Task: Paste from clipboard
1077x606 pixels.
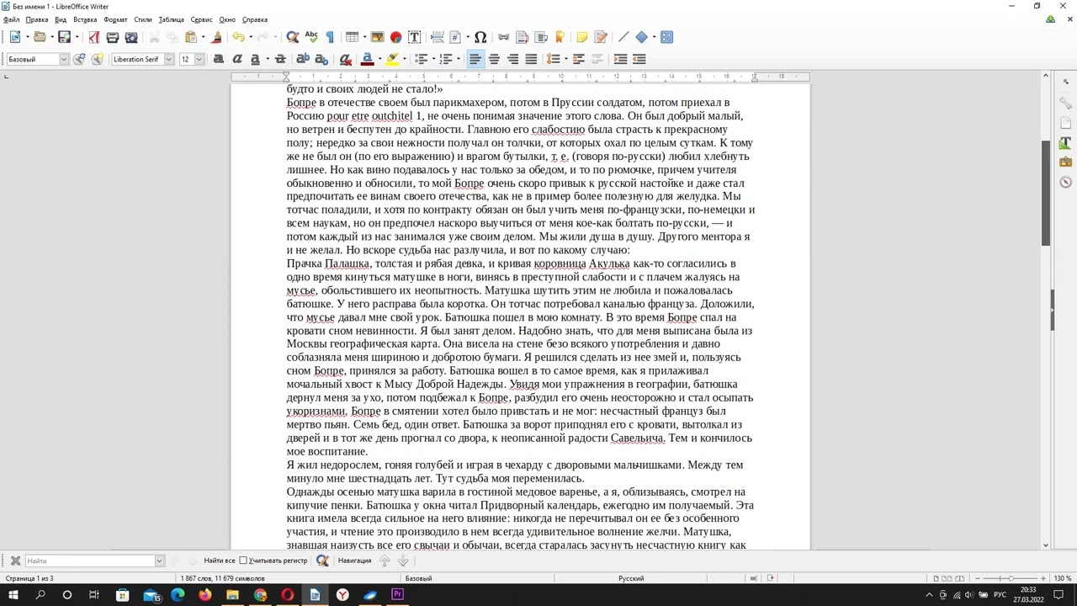Action: [x=191, y=37]
